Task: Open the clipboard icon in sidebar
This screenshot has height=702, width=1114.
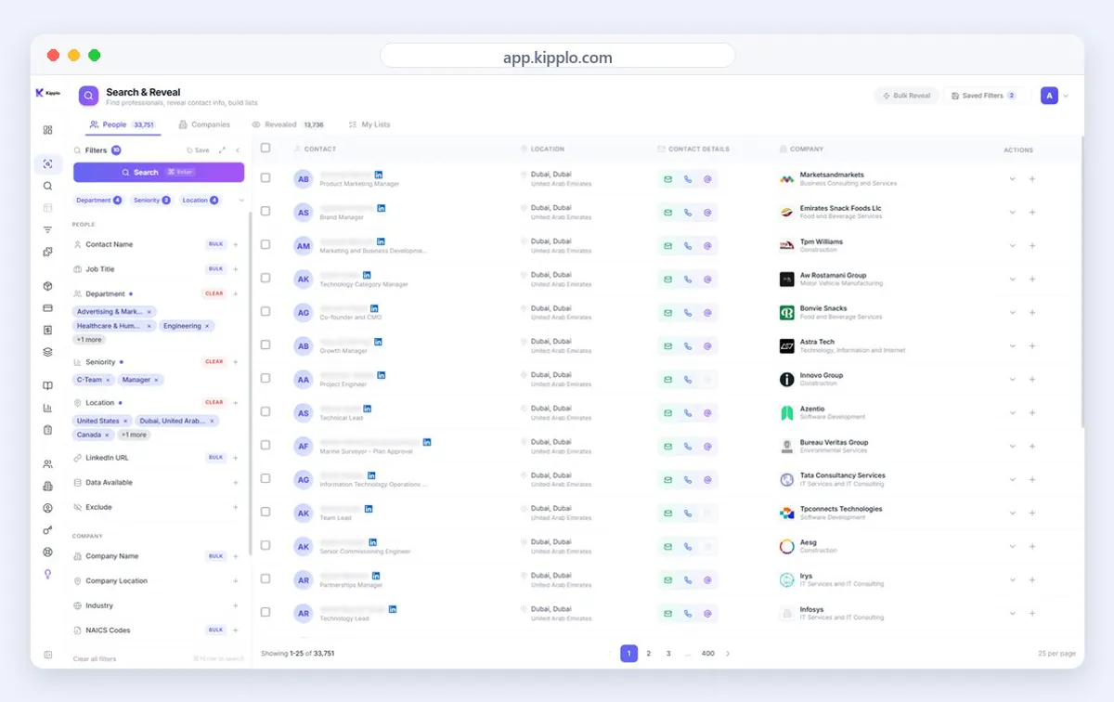Action: point(47,430)
